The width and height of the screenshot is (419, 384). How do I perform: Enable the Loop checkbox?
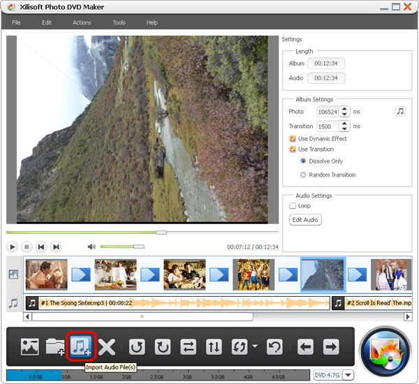pos(293,206)
